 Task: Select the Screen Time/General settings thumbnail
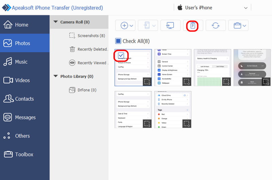(173, 67)
